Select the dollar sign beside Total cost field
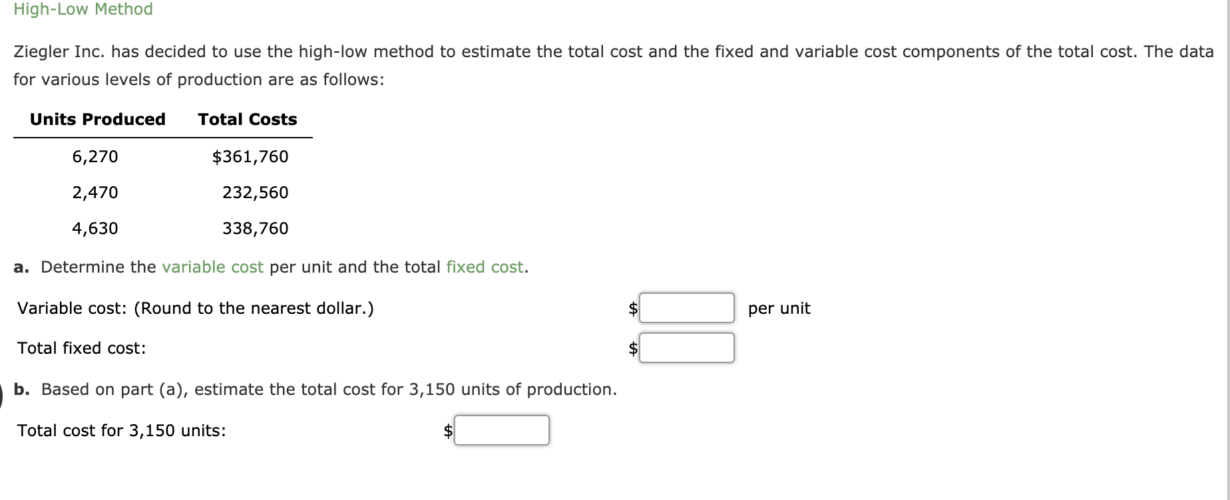Viewport: 1230px width, 500px height. pyautogui.click(x=448, y=430)
